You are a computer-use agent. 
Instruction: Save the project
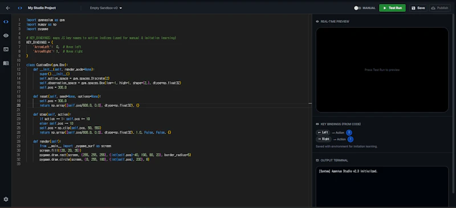click(418, 8)
